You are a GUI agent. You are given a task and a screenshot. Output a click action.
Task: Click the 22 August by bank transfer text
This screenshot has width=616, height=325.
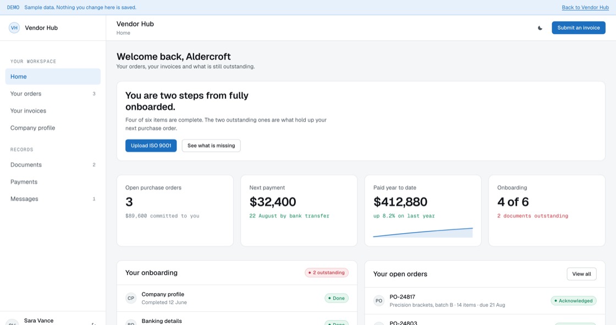coord(289,216)
